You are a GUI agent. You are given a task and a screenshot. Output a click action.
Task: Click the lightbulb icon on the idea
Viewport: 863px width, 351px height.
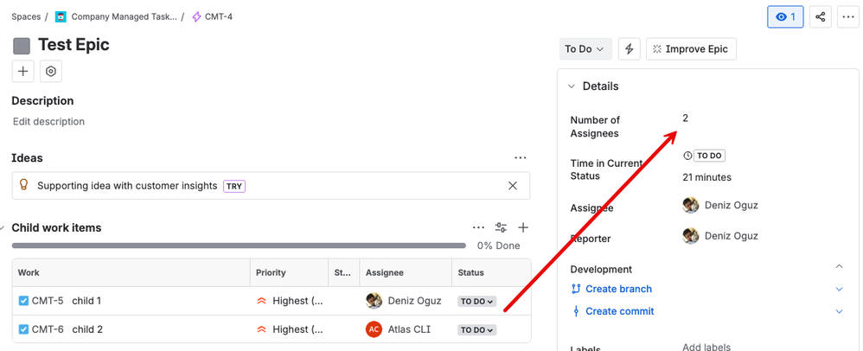tap(23, 185)
